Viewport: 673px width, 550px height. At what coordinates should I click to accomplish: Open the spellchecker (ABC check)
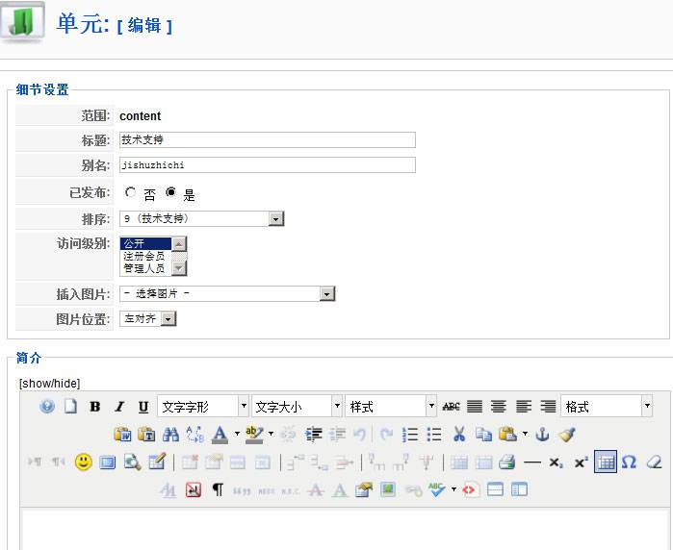(436, 489)
